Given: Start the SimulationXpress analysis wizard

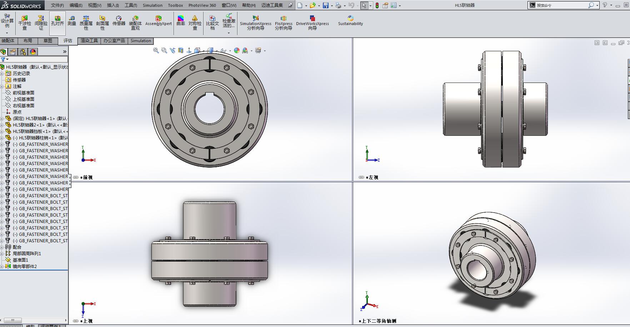Looking at the screenshot, I should pyautogui.click(x=256, y=23).
